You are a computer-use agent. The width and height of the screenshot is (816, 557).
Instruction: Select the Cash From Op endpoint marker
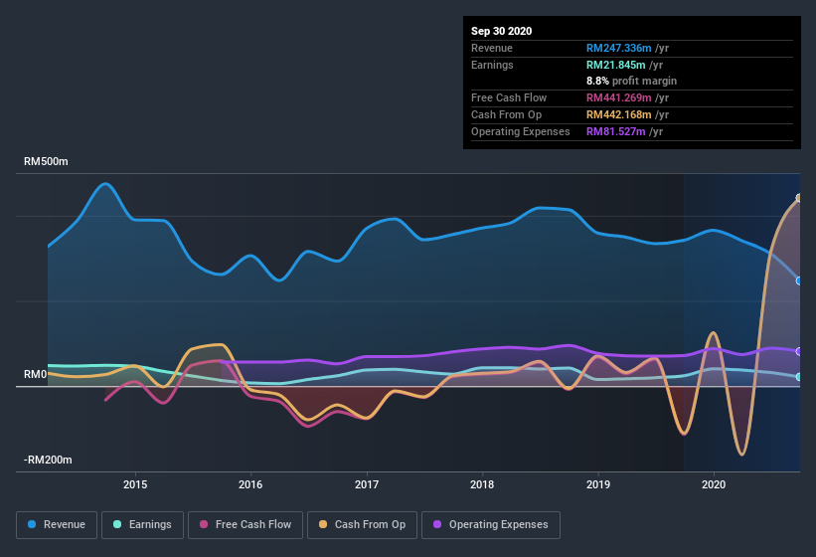click(799, 198)
